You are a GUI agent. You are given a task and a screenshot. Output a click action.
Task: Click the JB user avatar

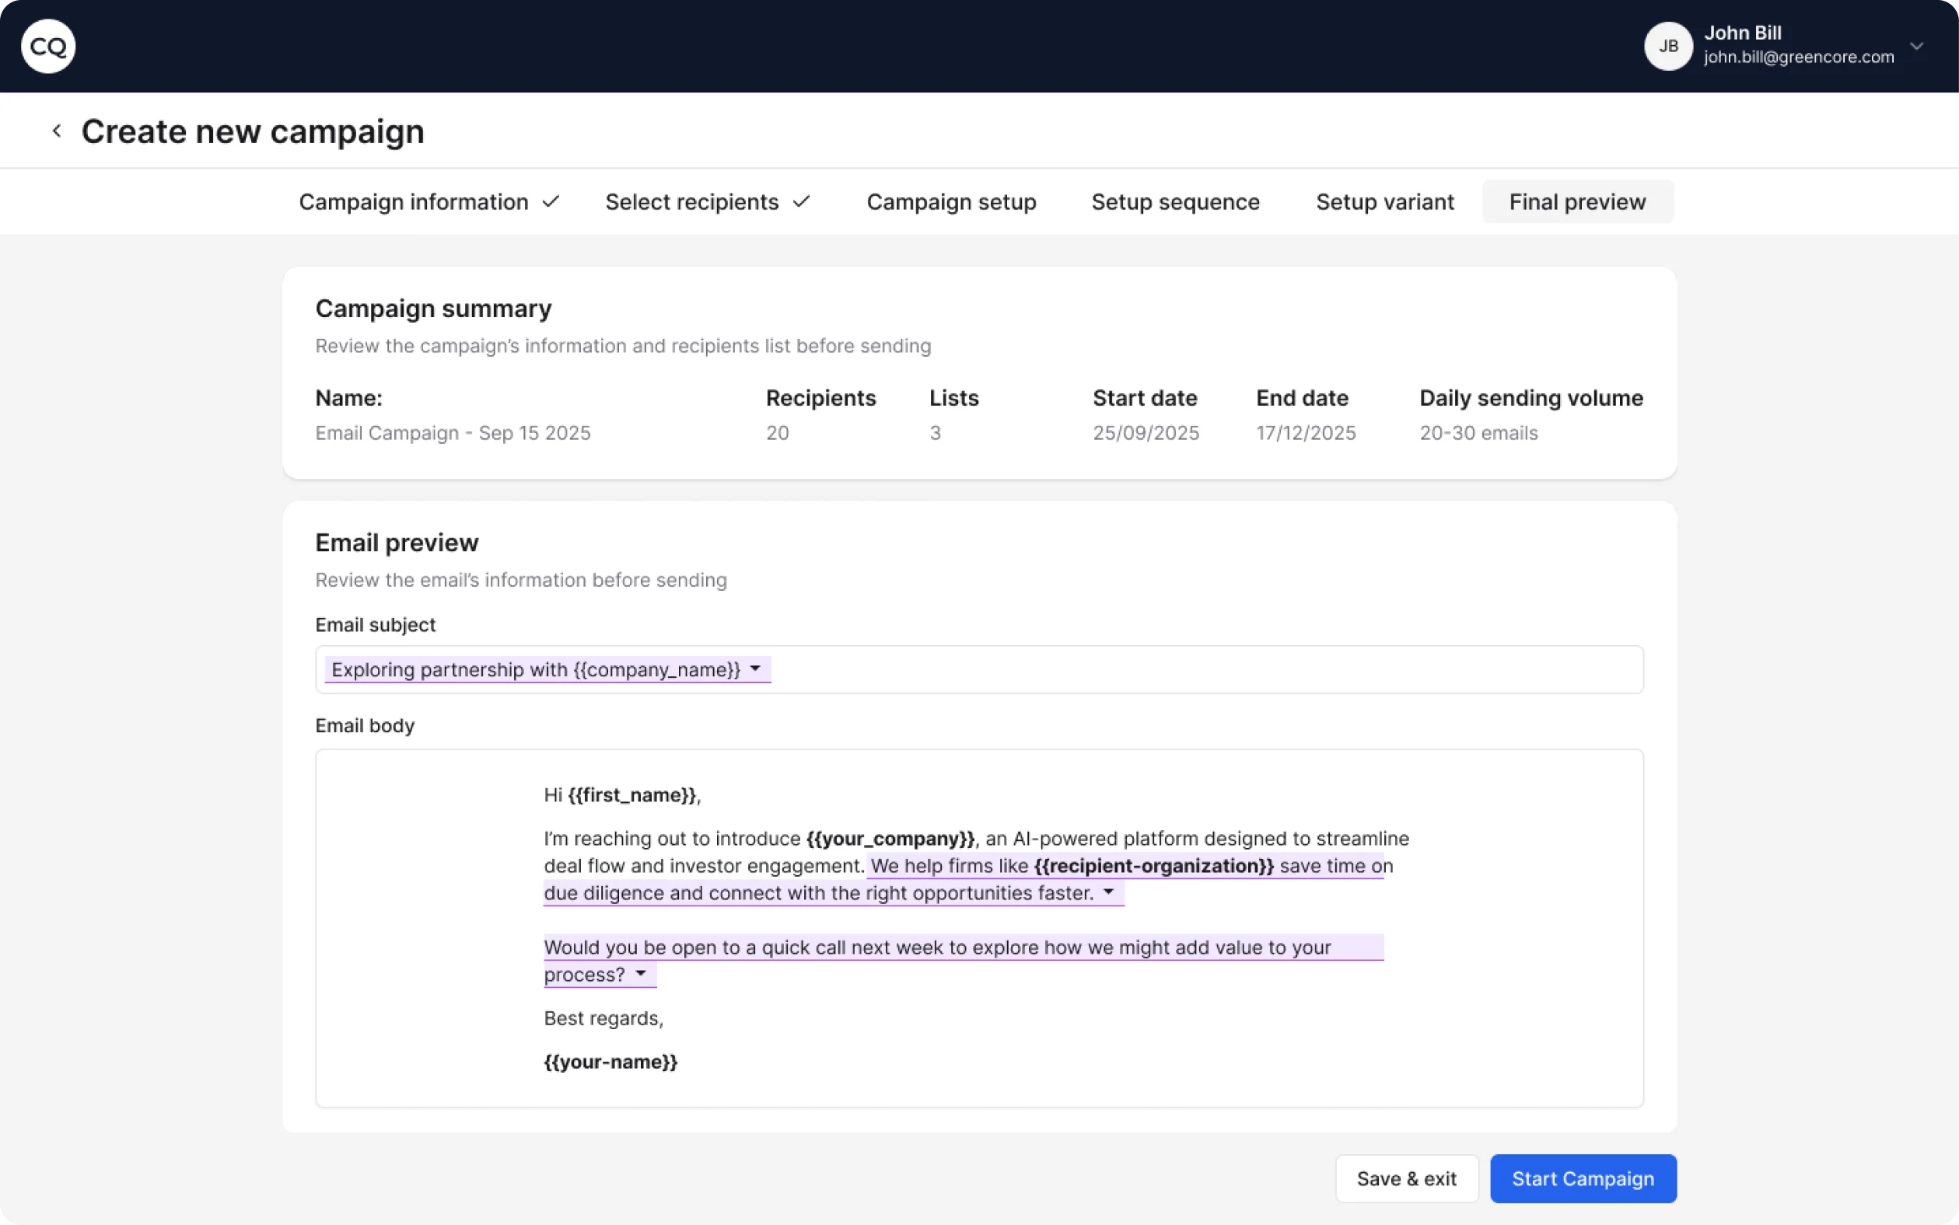pyautogui.click(x=1667, y=46)
